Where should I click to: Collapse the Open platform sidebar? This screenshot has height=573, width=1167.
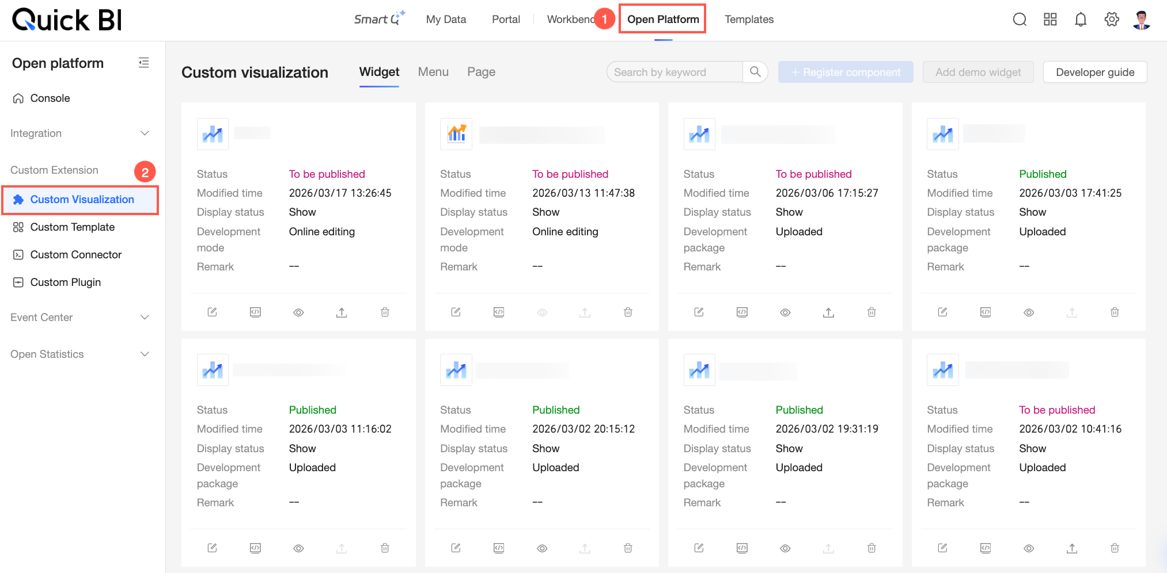pyautogui.click(x=144, y=63)
